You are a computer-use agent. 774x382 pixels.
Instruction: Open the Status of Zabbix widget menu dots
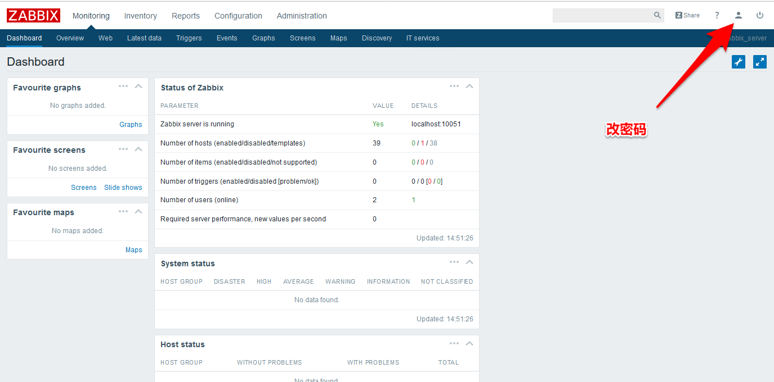tap(454, 87)
